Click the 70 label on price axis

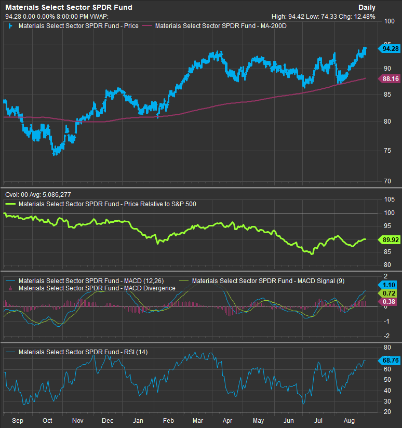point(387,181)
